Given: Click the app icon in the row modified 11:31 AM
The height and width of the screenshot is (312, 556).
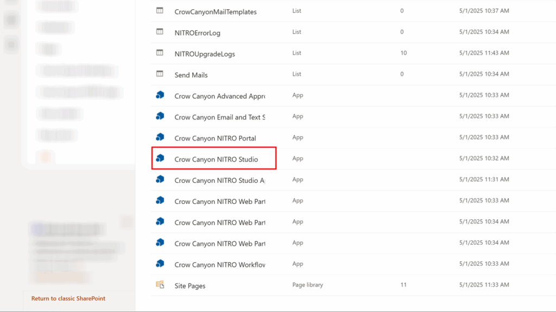Looking at the screenshot, I should click(160, 180).
